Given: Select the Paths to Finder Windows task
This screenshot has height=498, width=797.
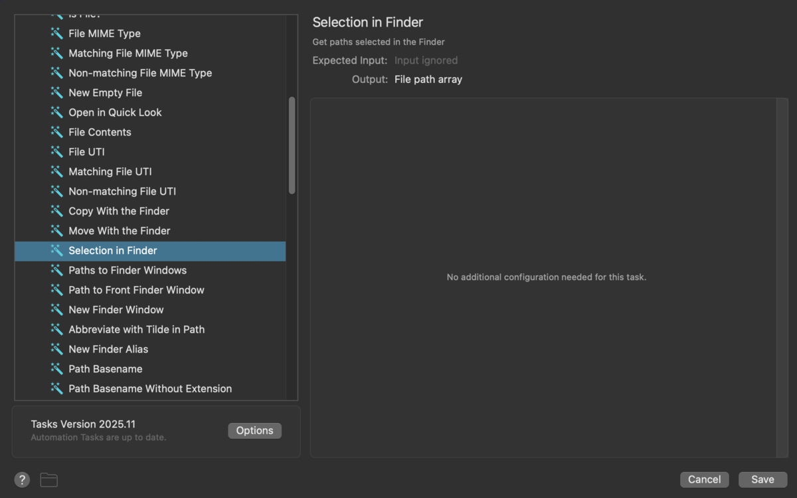Looking at the screenshot, I should pyautogui.click(x=150, y=270).
